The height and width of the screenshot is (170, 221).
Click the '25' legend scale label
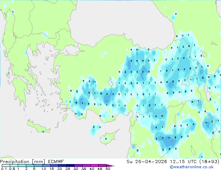(68, 169)
